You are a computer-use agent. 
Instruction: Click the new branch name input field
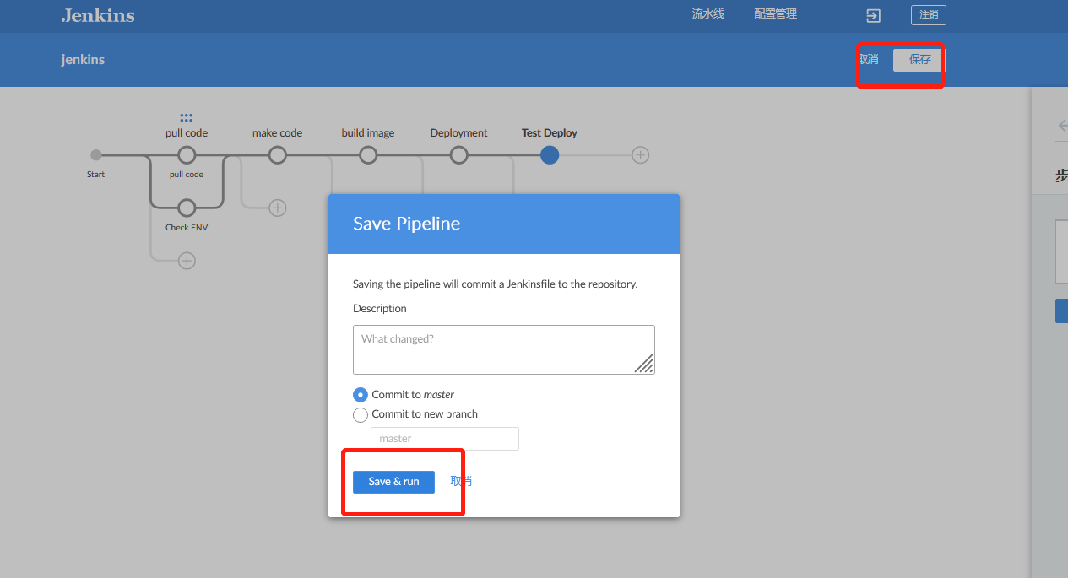click(x=445, y=439)
